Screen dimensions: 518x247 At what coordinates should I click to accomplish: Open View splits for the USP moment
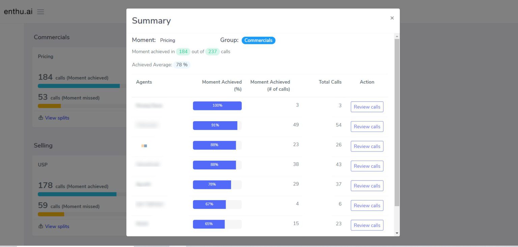pyautogui.click(x=57, y=226)
